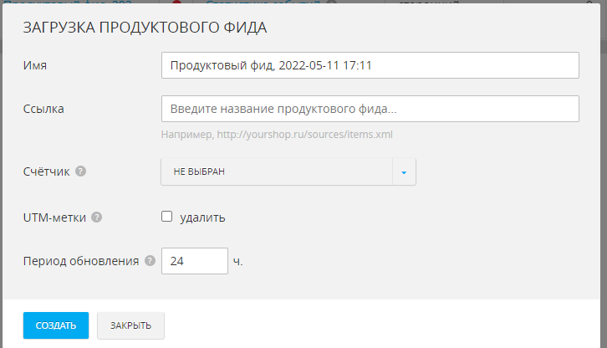Click the удалить checkbox label text

pyautogui.click(x=202, y=217)
